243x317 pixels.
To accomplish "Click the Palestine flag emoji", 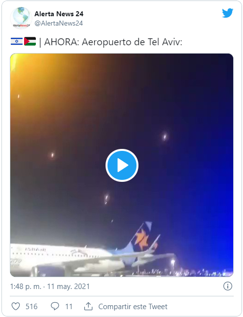I will point(30,41).
